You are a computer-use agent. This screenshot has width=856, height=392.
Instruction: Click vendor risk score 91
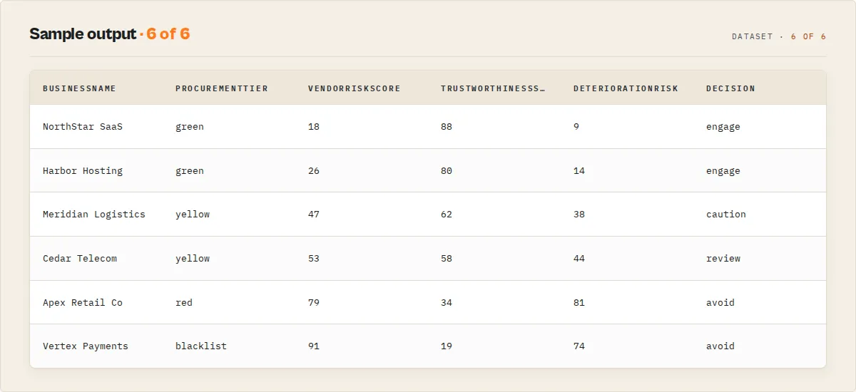pos(314,346)
